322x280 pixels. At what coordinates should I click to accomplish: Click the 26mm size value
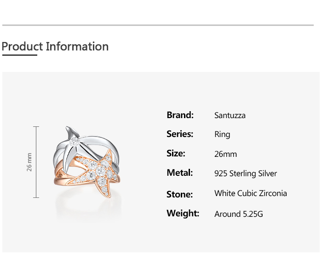[x=225, y=154]
